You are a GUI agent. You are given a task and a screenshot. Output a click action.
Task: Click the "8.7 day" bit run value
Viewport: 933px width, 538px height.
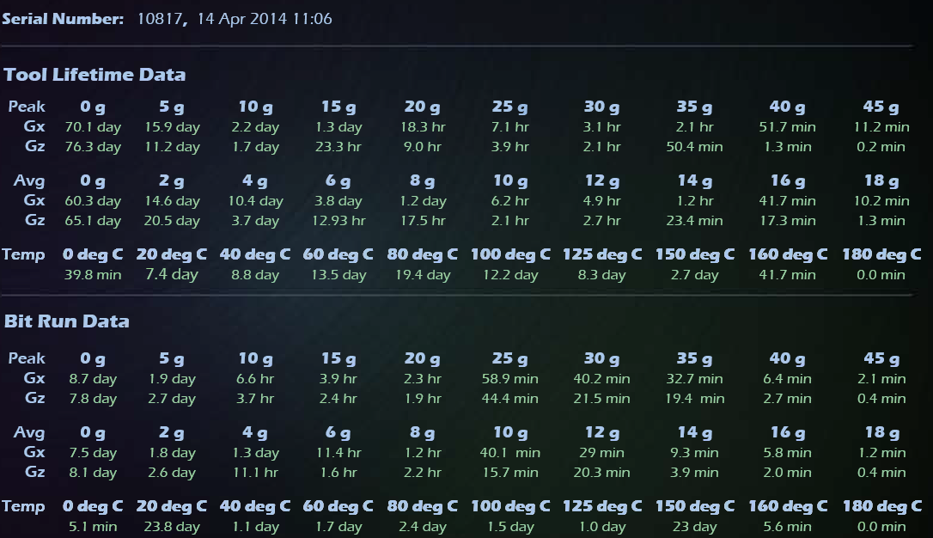tap(93, 379)
